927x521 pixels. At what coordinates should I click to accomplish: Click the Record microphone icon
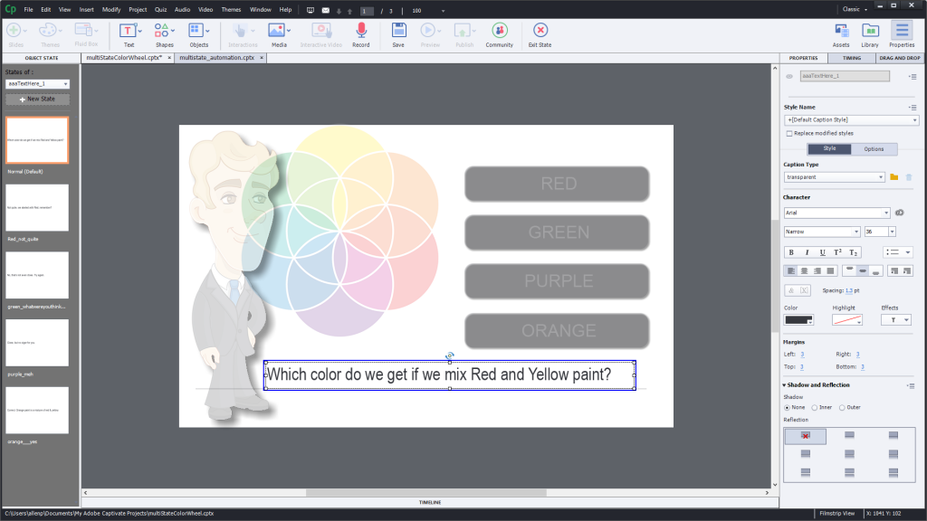pyautogui.click(x=360, y=31)
